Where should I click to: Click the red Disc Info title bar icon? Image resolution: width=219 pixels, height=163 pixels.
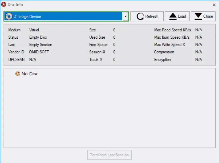pos(4,5)
